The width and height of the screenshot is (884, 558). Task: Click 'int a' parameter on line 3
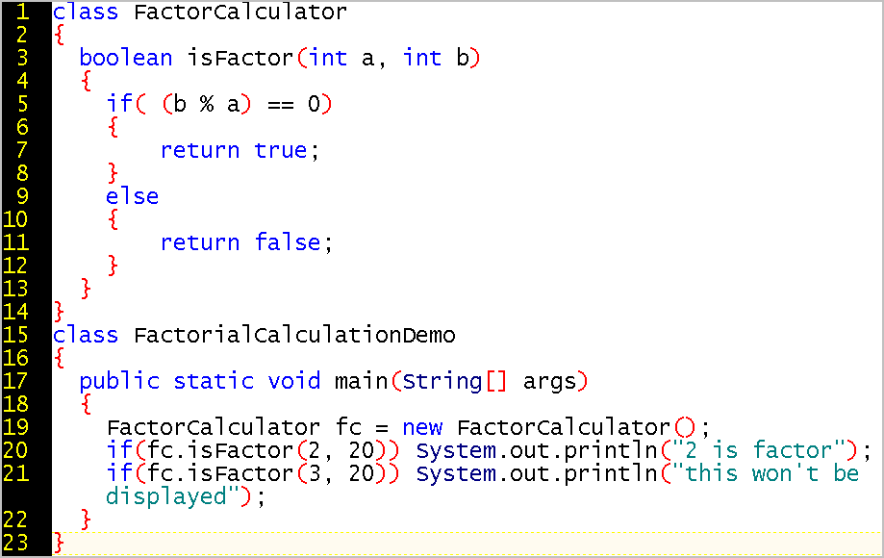tap(341, 58)
